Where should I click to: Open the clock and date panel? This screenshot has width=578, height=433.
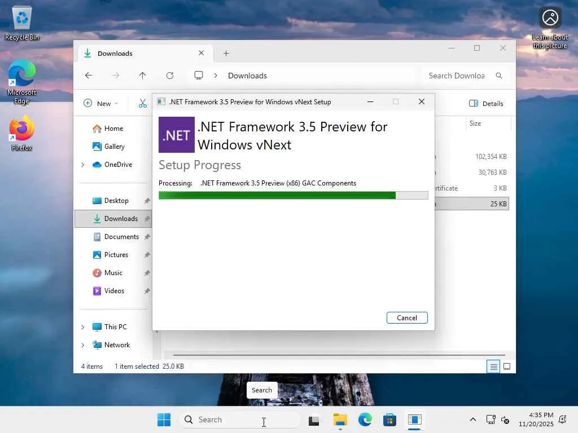pos(536,419)
